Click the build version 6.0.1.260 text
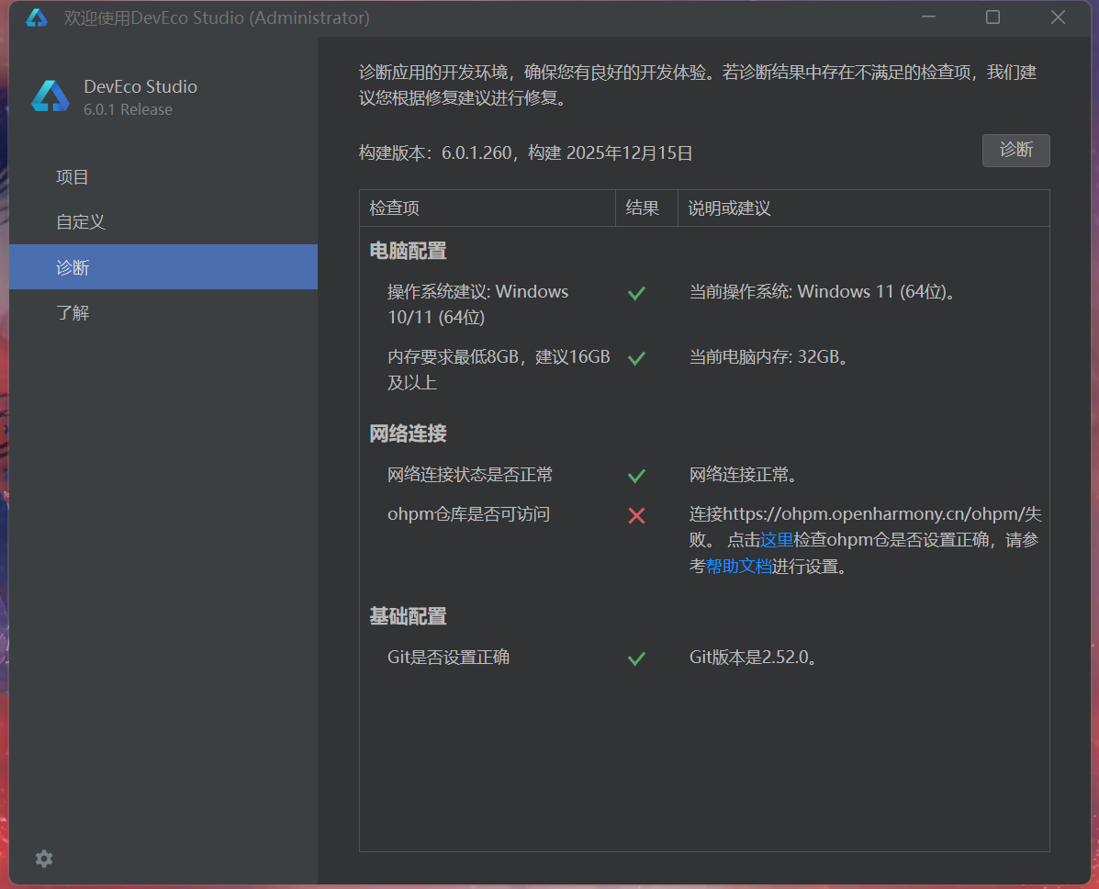Image resolution: width=1099 pixels, height=889 pixels. 526,152
